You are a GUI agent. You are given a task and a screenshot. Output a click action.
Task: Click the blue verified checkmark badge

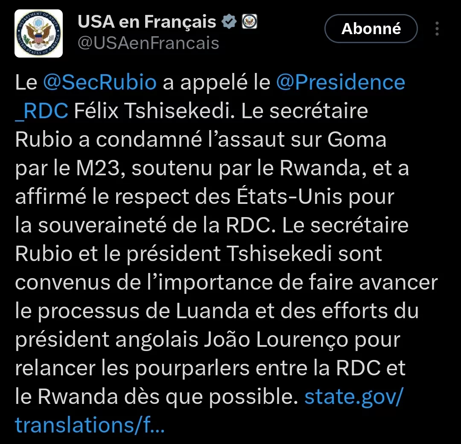[x=229, y=22]
